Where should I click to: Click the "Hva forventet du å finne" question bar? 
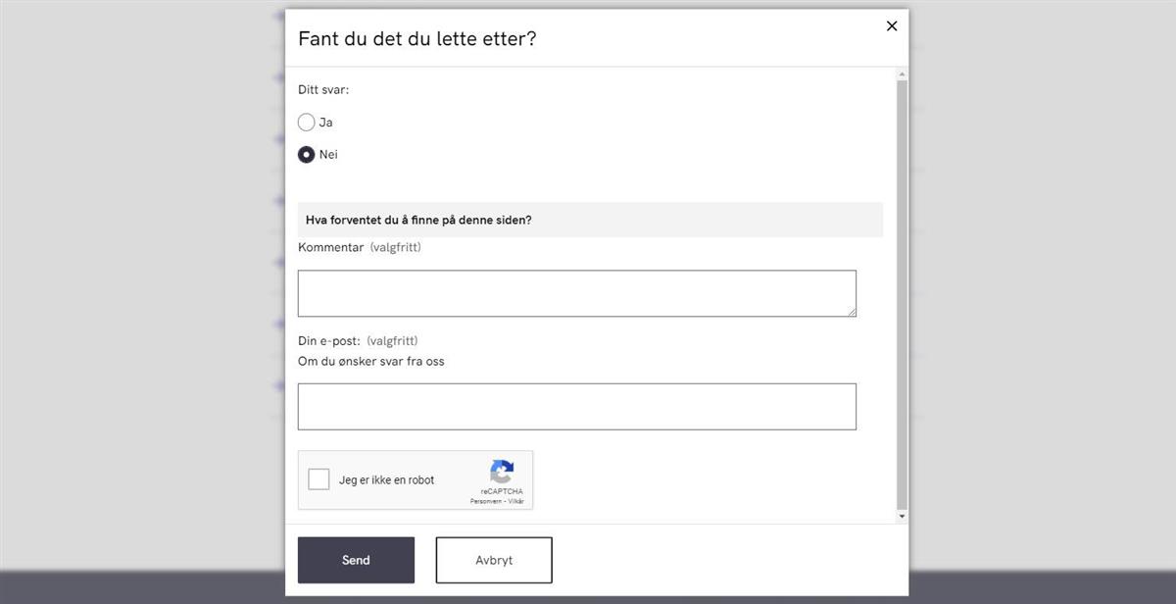[590, 220]
